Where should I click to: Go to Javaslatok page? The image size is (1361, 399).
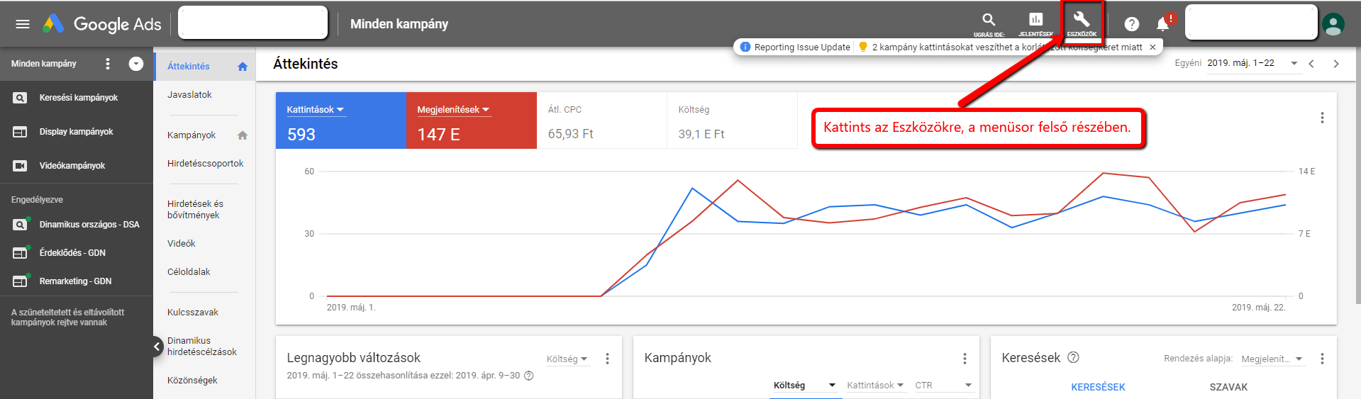189,95
